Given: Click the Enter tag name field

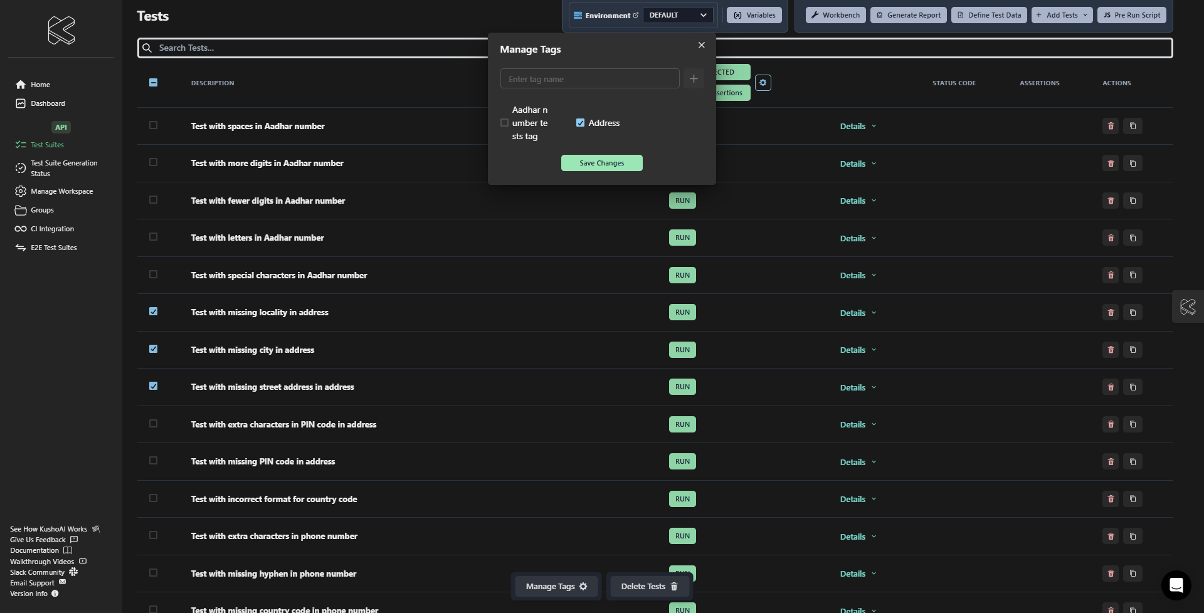Looking at the screenshot, I should click(x=589, y=79).
